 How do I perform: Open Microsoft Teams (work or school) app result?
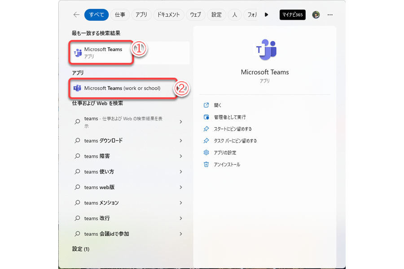pos(123,88)
